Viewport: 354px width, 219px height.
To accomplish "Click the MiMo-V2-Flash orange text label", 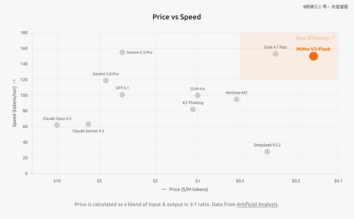I will click(x=313, y=49).
